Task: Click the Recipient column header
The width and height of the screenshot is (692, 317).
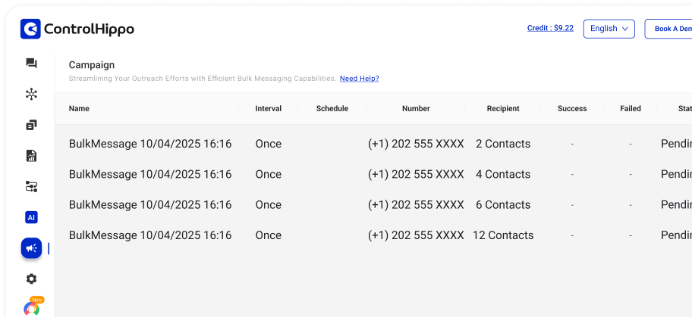Action: pyautogui.click(x=502, y=109)
